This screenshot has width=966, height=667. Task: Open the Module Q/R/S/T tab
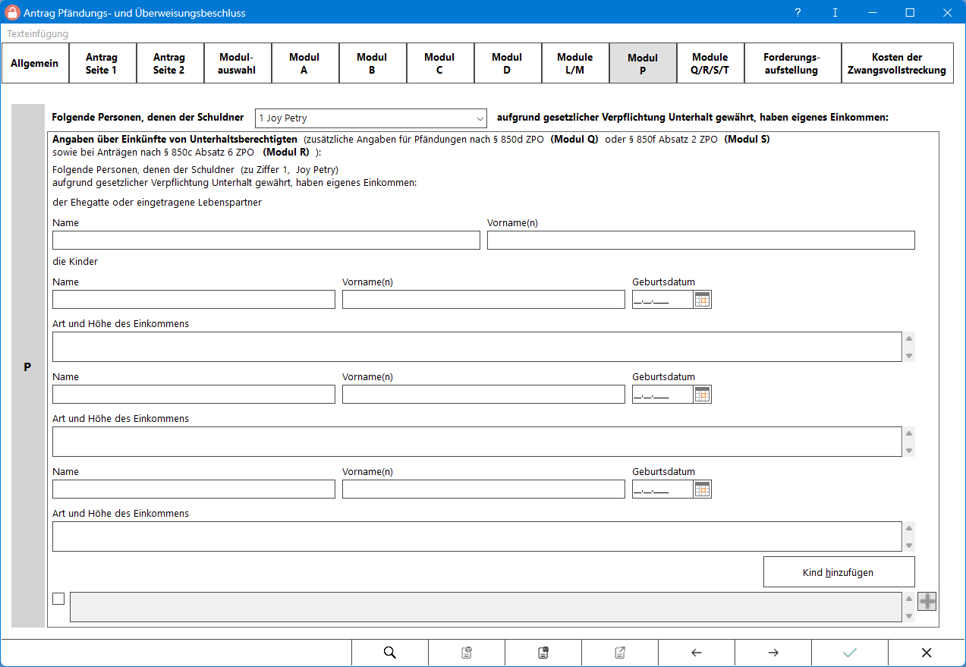point(710,63)
